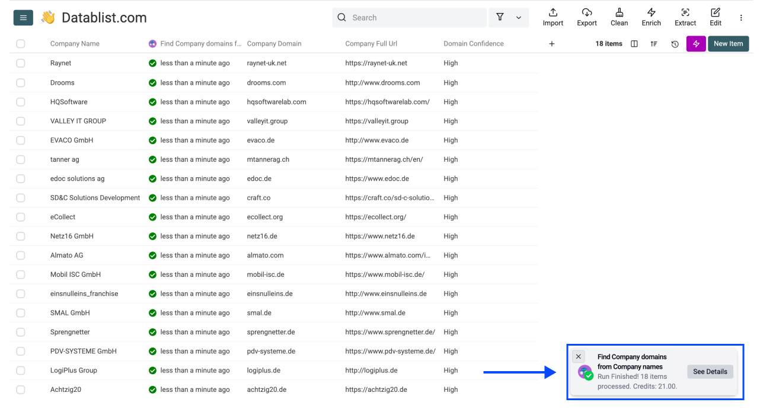The height and width of the screenshot is (415, 763).
Task: Click the Datablist.com title
Action: tap(104, 18)
